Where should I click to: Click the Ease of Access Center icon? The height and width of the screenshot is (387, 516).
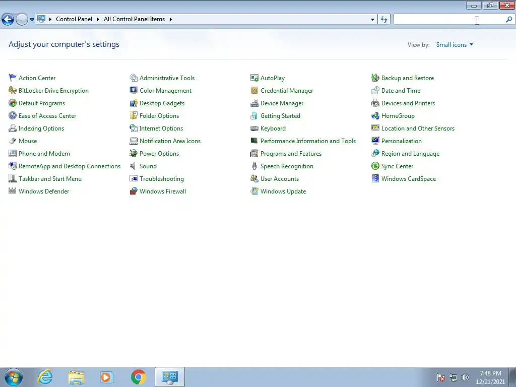pyautogui.click(x=13, y=115)
